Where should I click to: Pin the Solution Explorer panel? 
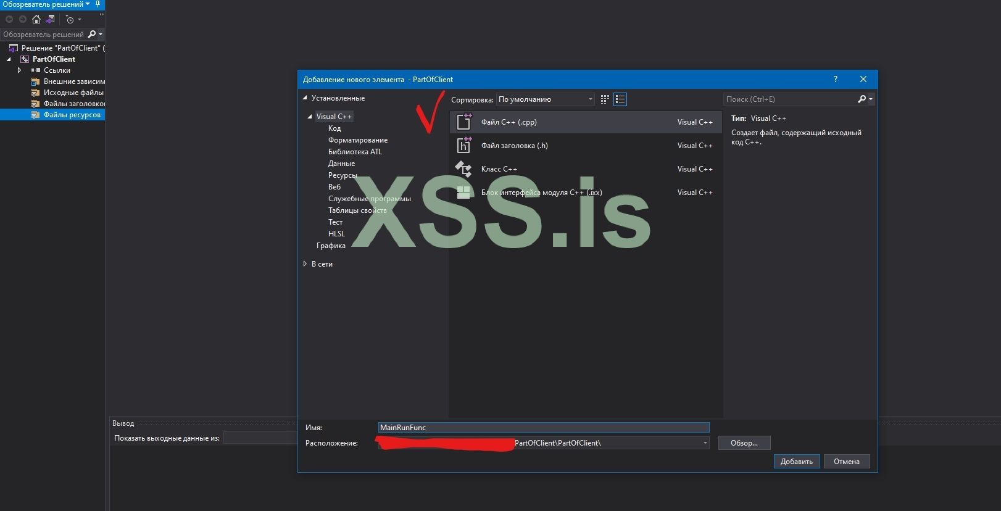click(x=98, y=4)
